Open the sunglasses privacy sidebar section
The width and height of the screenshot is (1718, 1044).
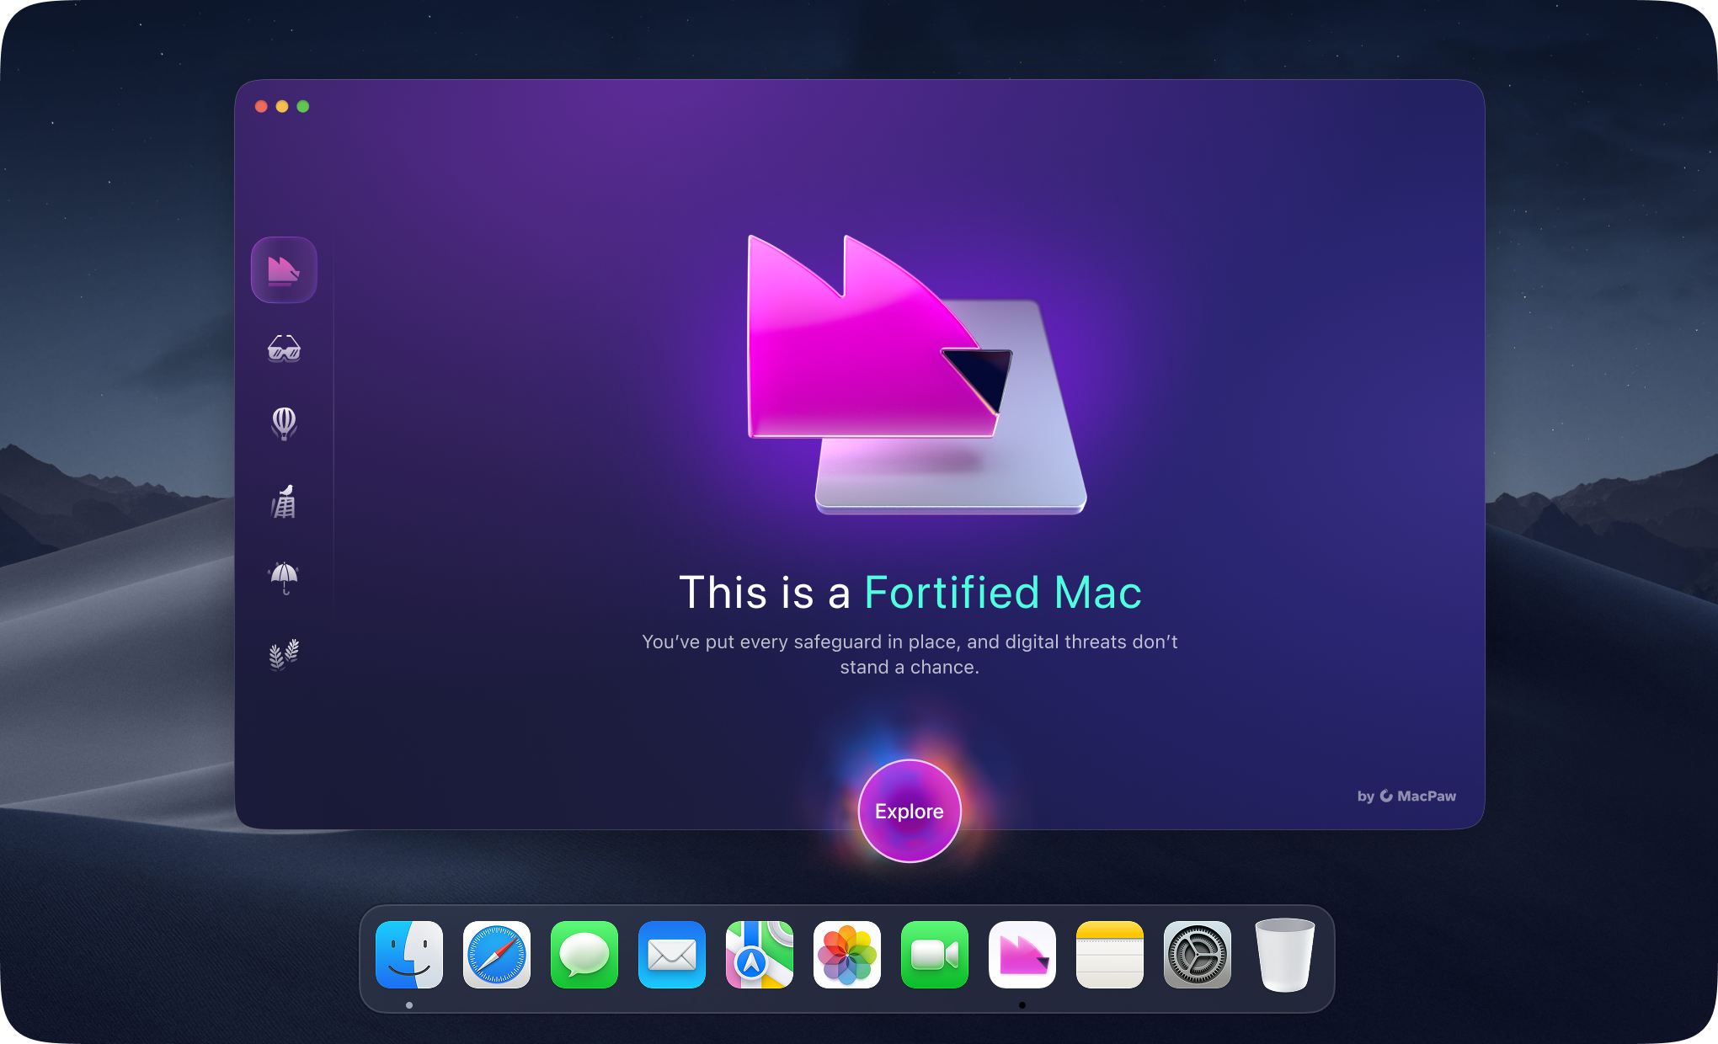click(x=284, y=348)
